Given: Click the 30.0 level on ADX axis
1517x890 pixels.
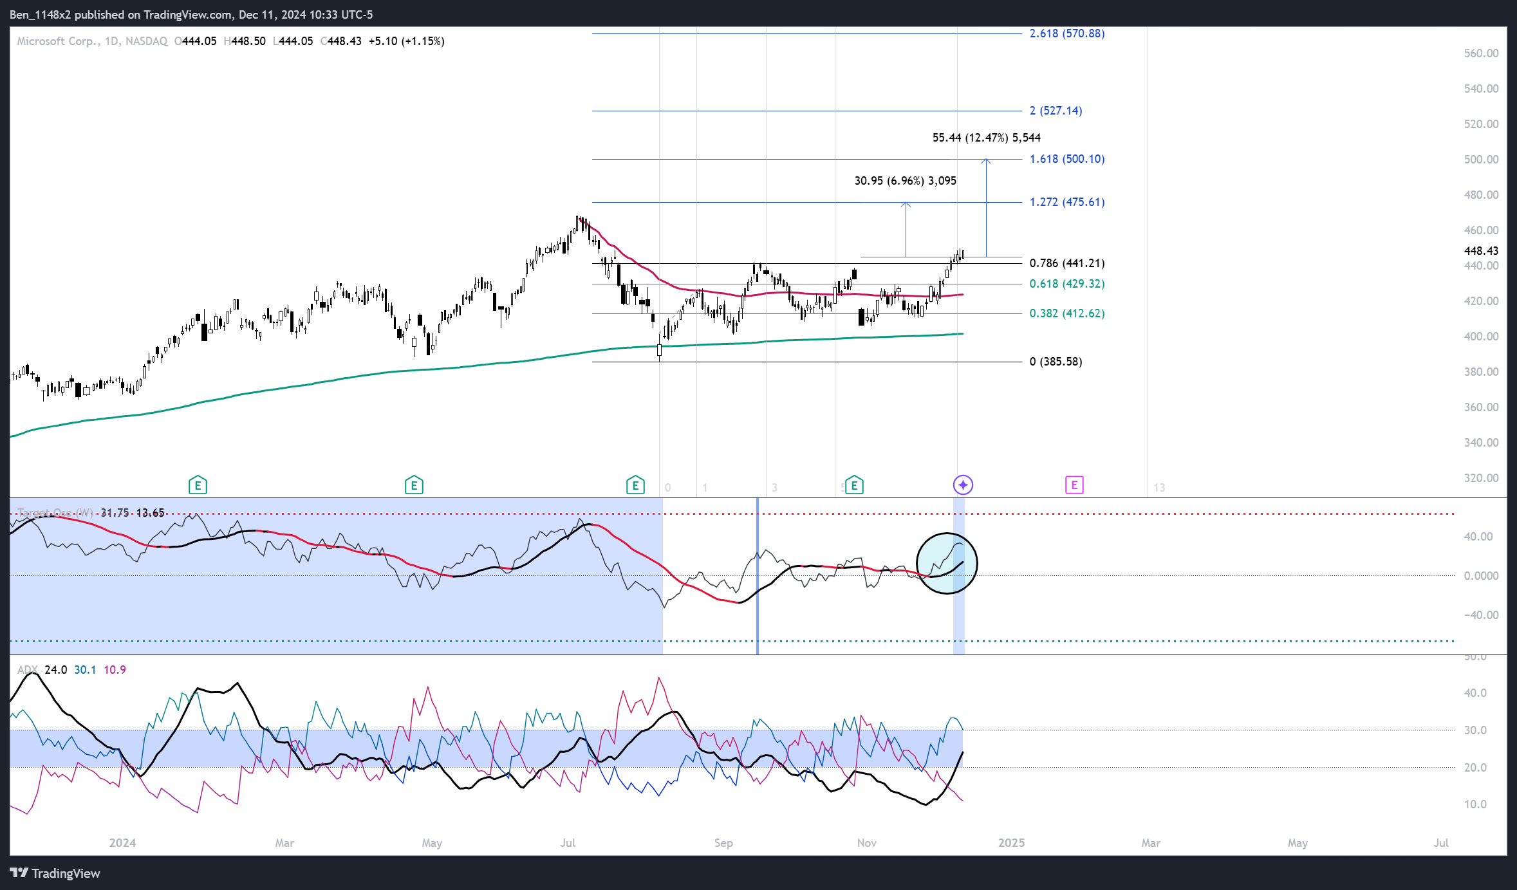Looking at the screenshot, I should (1475, 730).
